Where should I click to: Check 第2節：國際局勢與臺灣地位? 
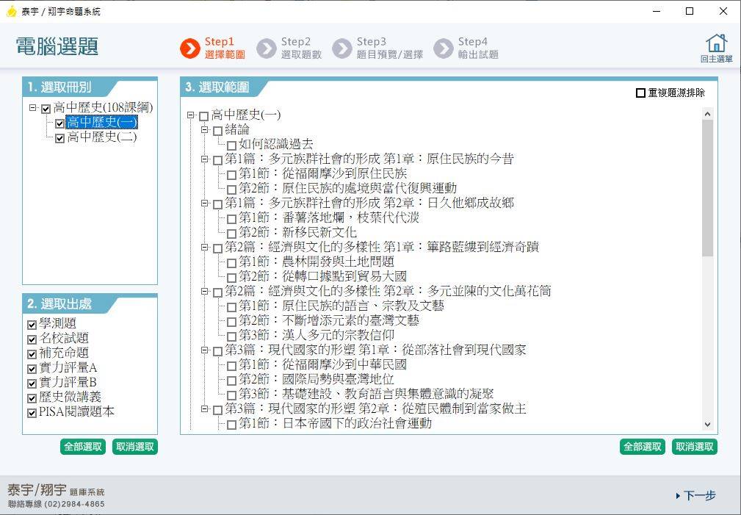[231, 381]
